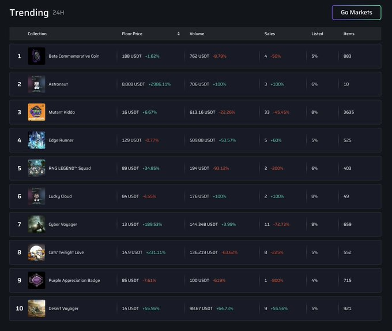Click rank number 10
Screen dimensions: 392x331
pos(19,308)
